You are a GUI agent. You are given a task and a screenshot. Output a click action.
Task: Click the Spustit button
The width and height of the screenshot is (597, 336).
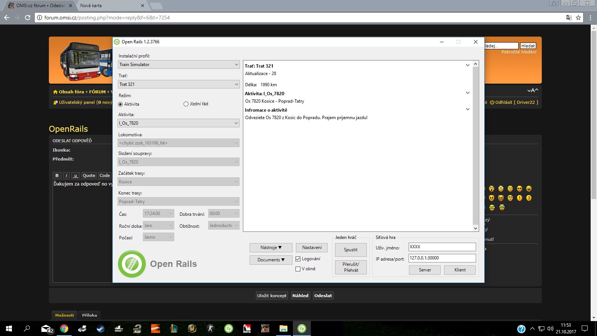[x=350, y=250]
